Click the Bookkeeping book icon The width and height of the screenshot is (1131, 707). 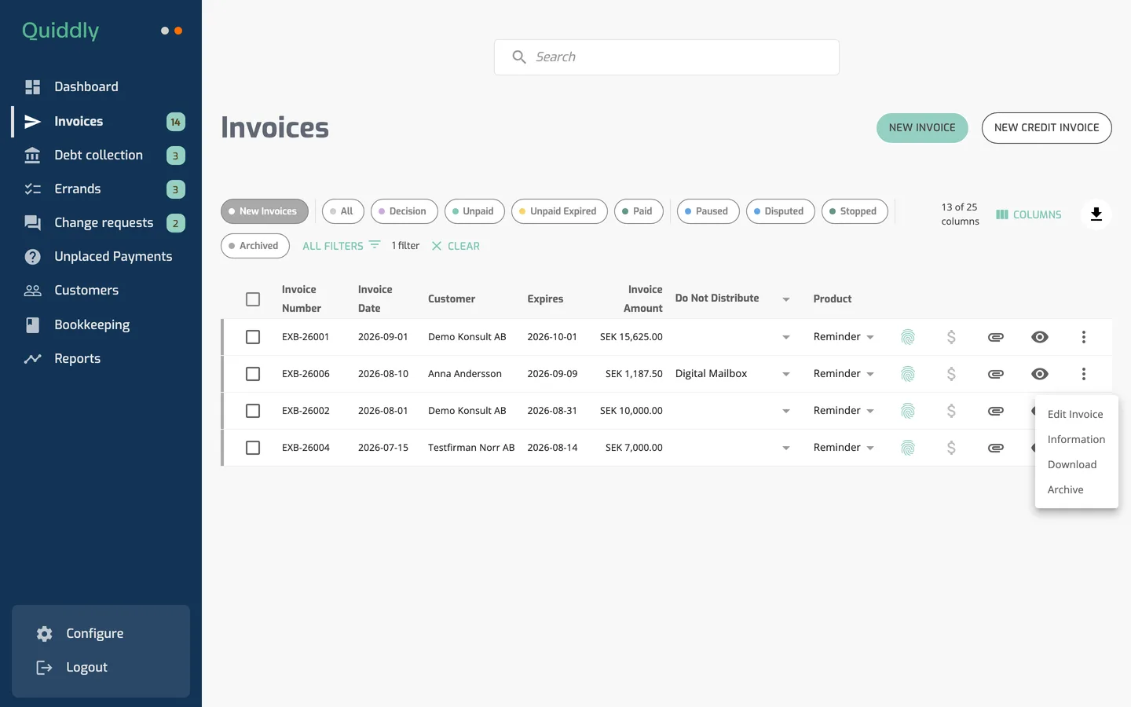32,324
